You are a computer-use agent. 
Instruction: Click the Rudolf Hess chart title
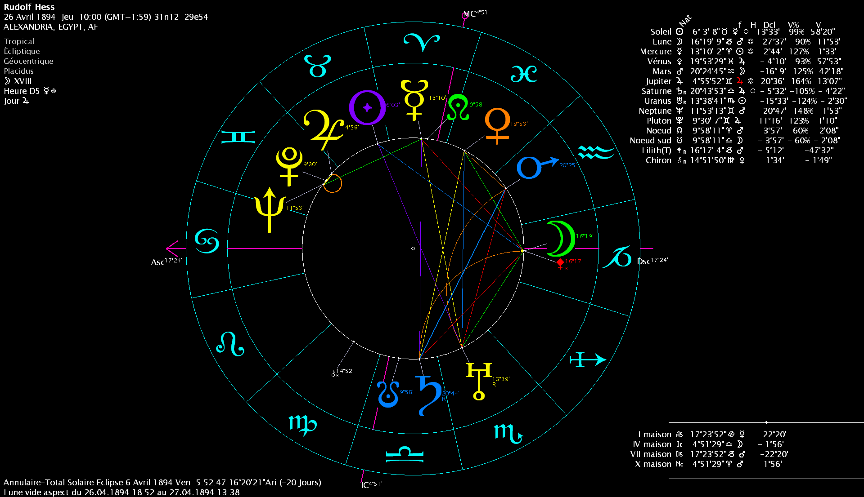(x=29, y=7)
